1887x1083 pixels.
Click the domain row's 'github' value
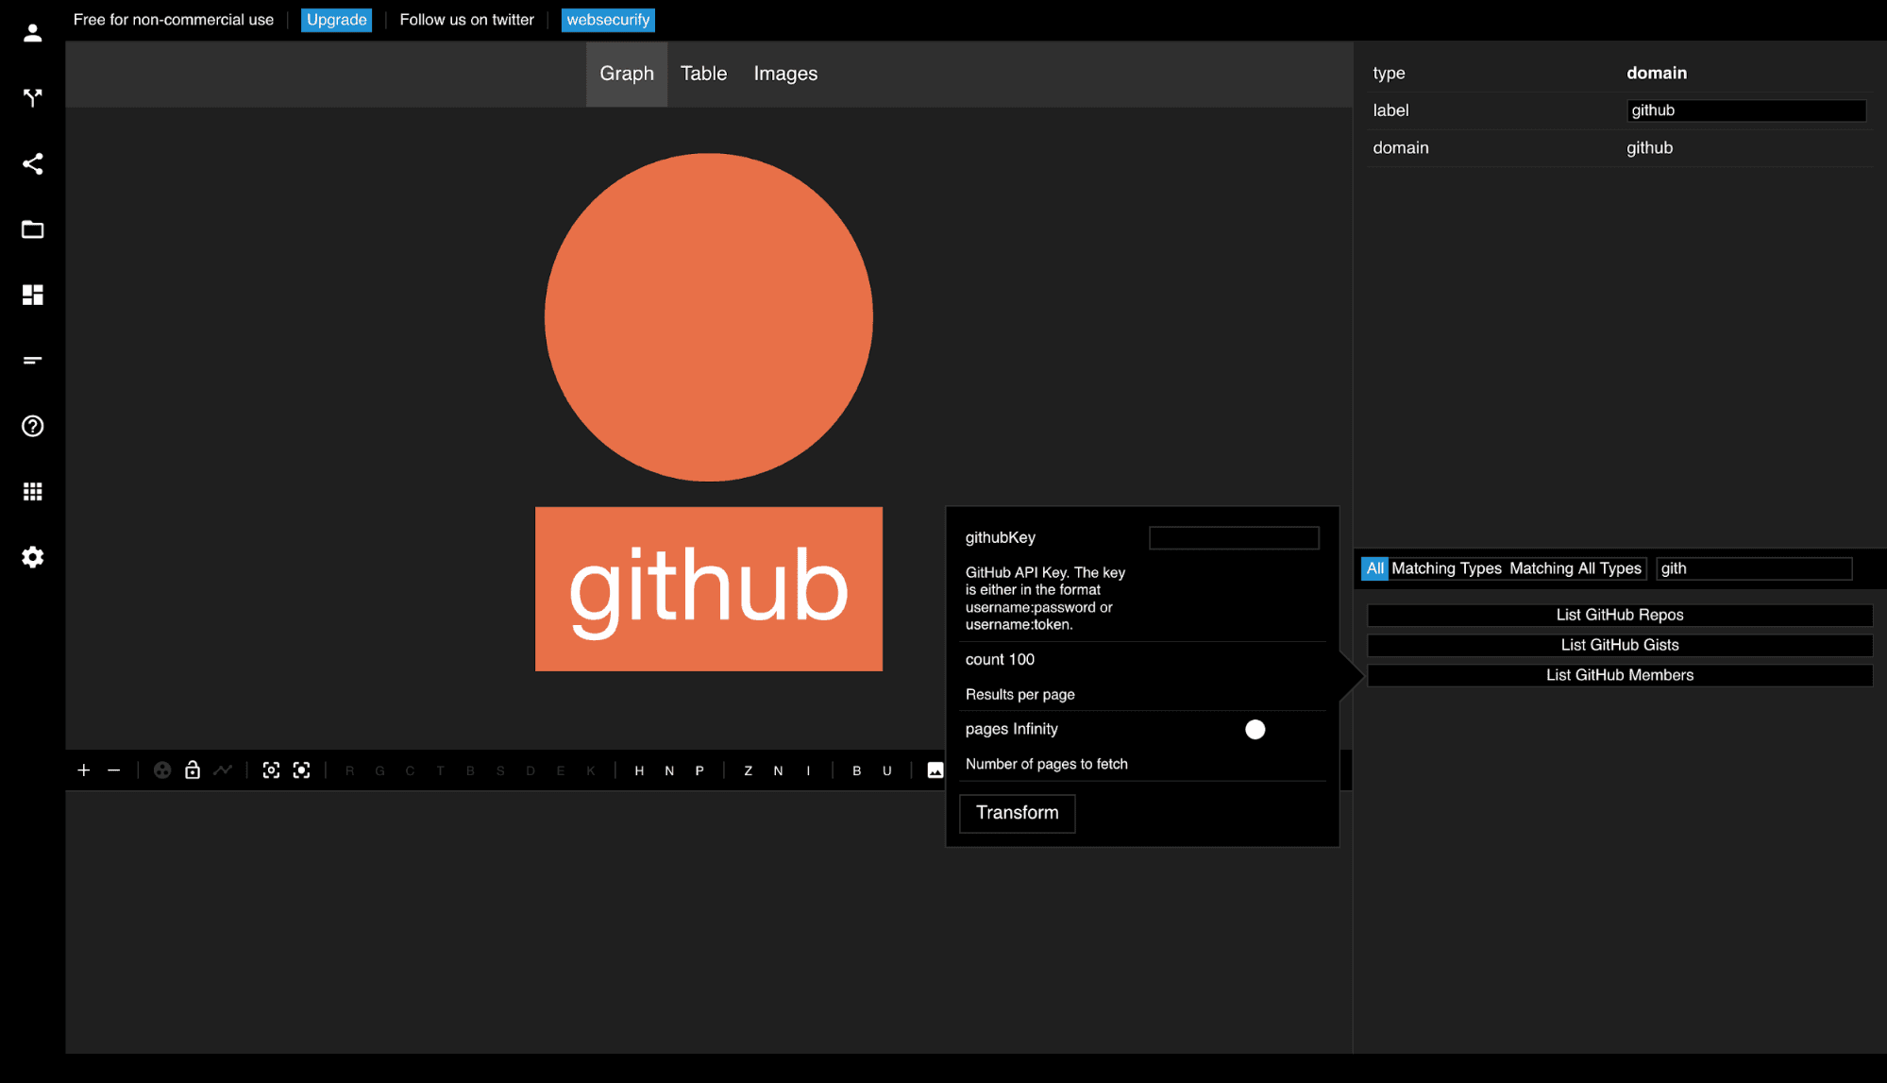1649,148
